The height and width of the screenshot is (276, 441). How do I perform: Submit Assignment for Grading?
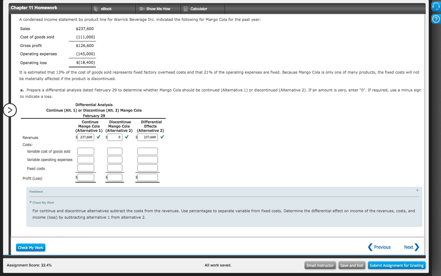[397, 265]
